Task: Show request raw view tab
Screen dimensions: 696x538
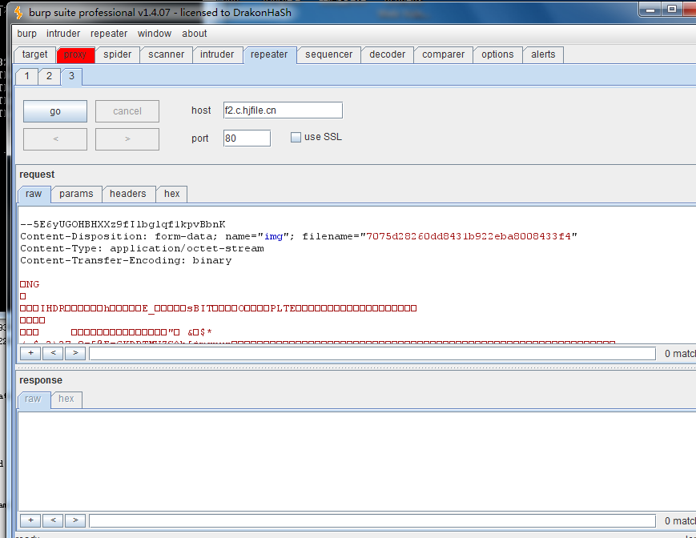Action: pyautogui.click(x=34, y=194)
